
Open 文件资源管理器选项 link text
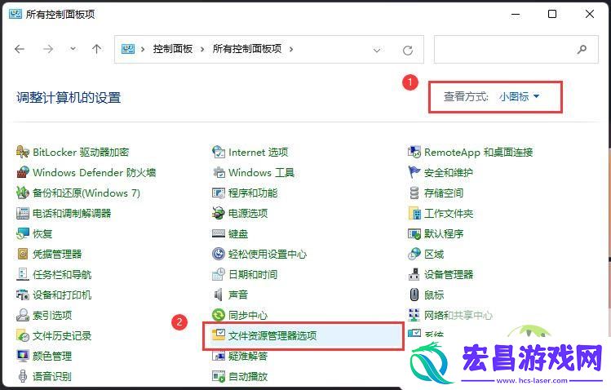click(272, 335)
